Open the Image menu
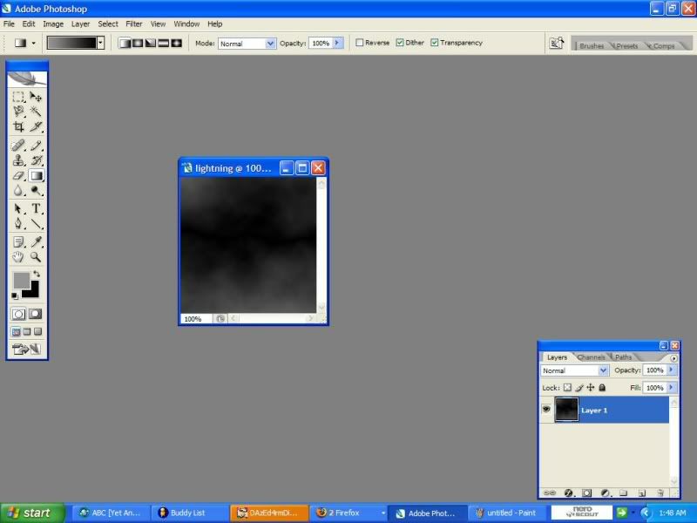The image size is (697, 523). 53,24
